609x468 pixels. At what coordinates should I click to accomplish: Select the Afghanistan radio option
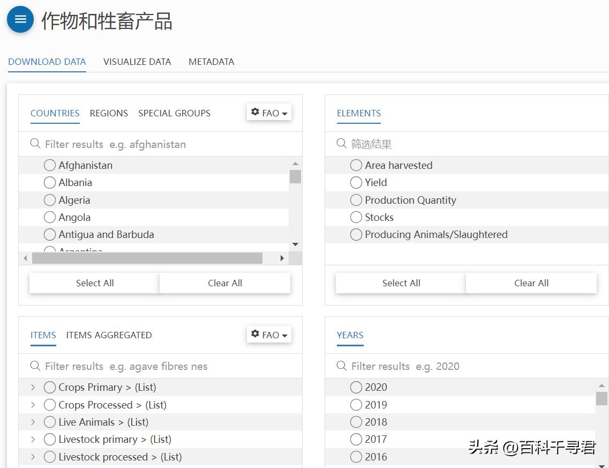(x=50, y=165)
